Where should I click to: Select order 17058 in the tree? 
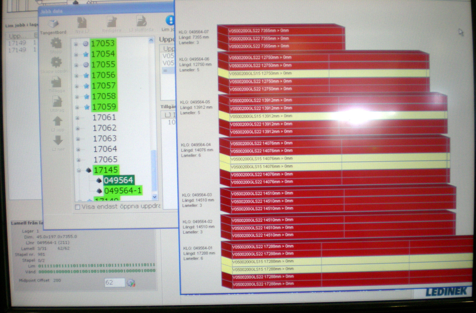tap(103, 96)
